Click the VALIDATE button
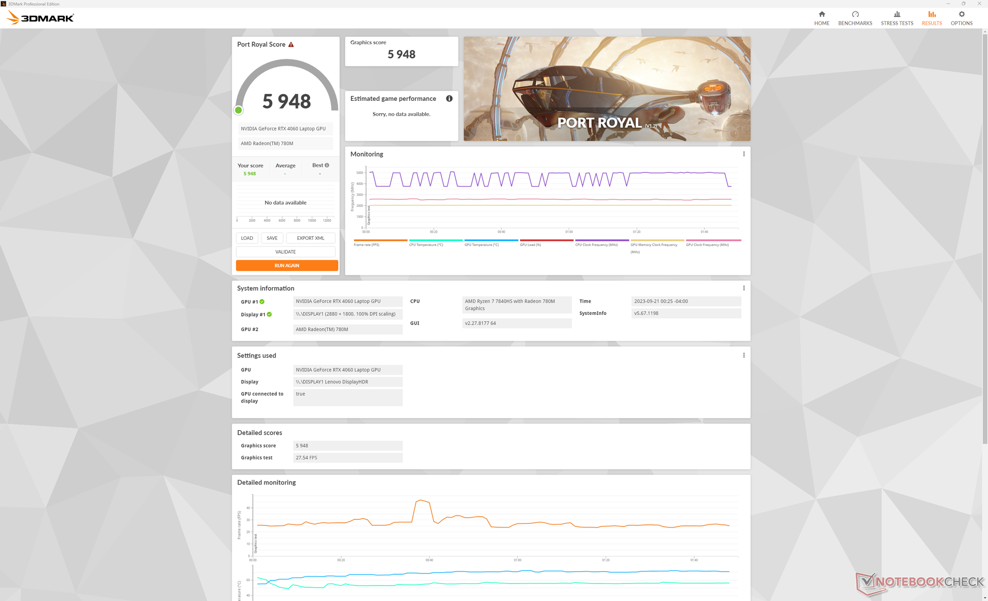988x601 pixels. pyautogui.click(x=285, y=252)
